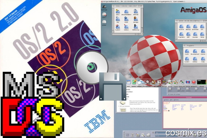Click blue X icon in the dock
Image resolution: width=207 pixels, height=138 pixels.
click(x=188, y=82)
